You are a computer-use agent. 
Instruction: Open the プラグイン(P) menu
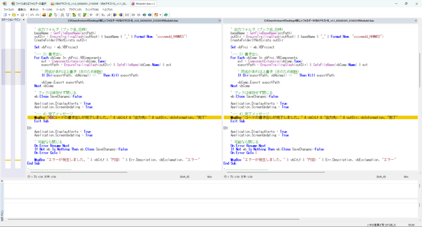pos(75,9)
